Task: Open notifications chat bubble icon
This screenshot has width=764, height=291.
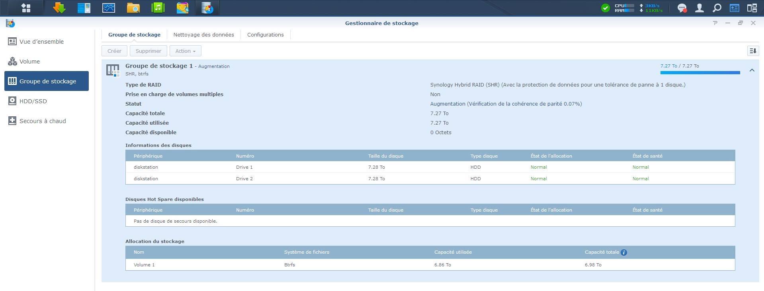Action: coord(682,8)
